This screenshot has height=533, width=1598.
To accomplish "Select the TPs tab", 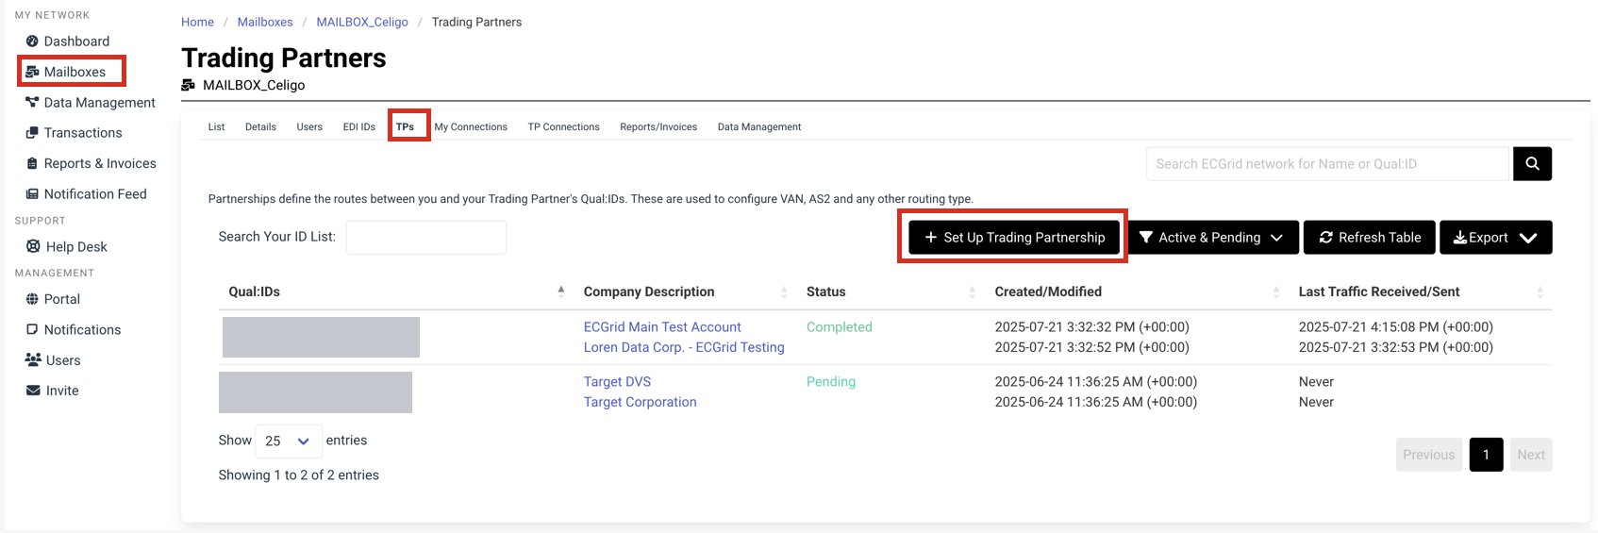I will [406, 126].
